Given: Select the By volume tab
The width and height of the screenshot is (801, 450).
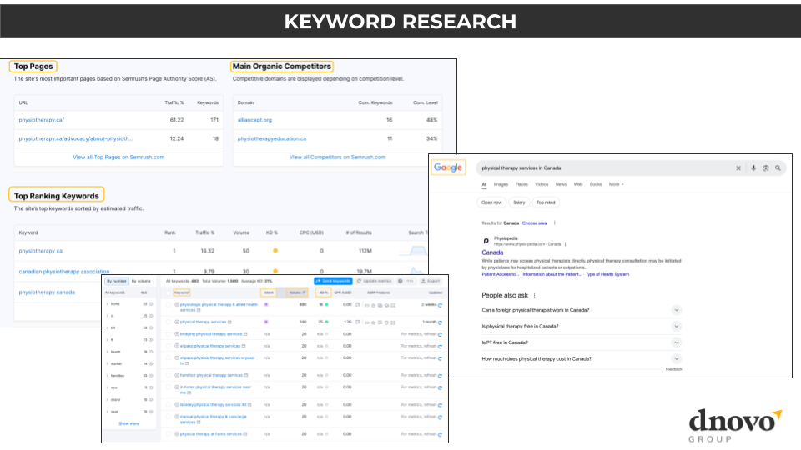Looking at the screenshot, I should click(141, 282).
